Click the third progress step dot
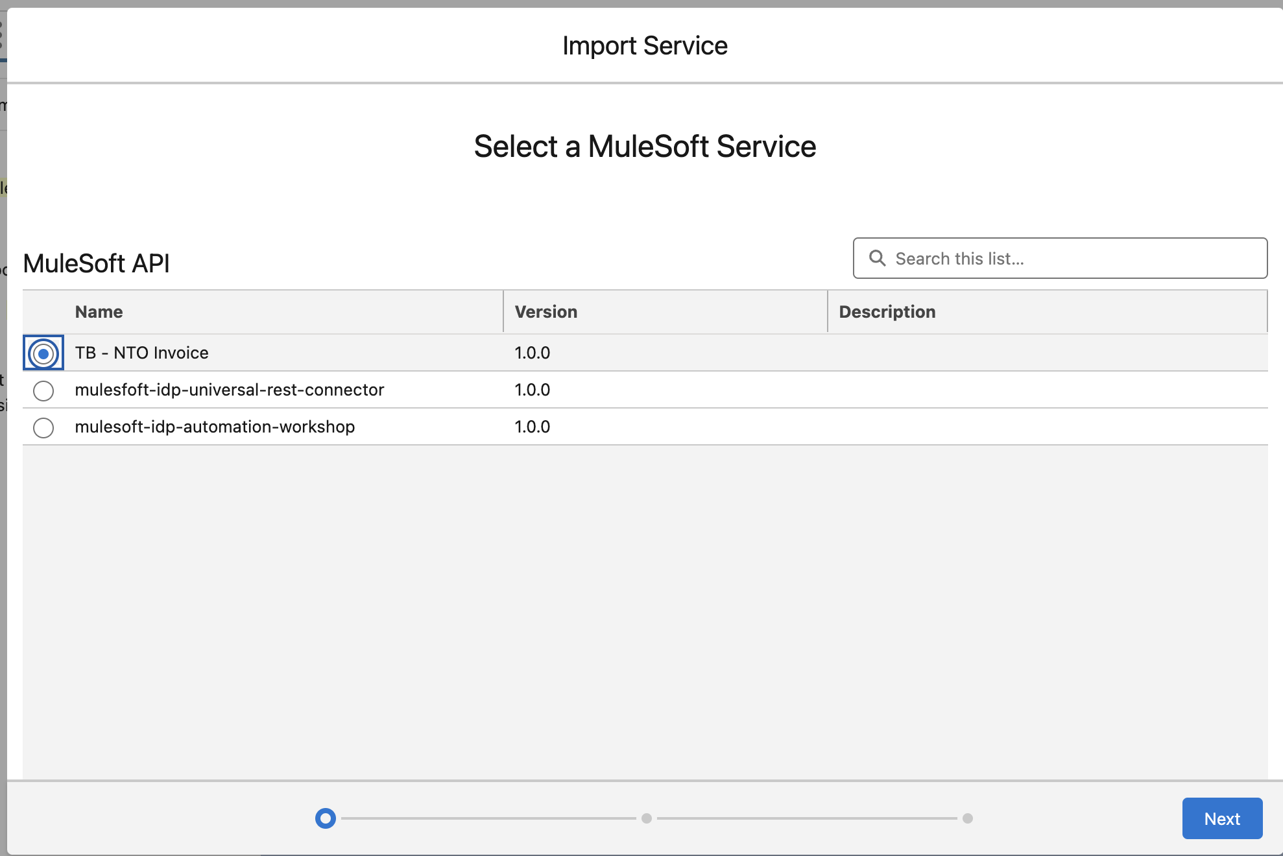This screenshot has width=1283, height=856. (968, 818)
